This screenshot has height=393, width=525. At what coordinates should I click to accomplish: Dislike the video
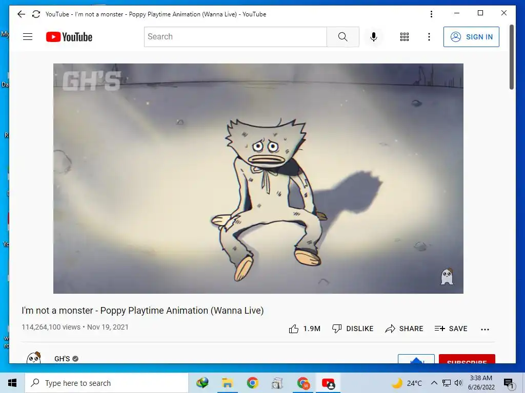click(x=353, y=329)
